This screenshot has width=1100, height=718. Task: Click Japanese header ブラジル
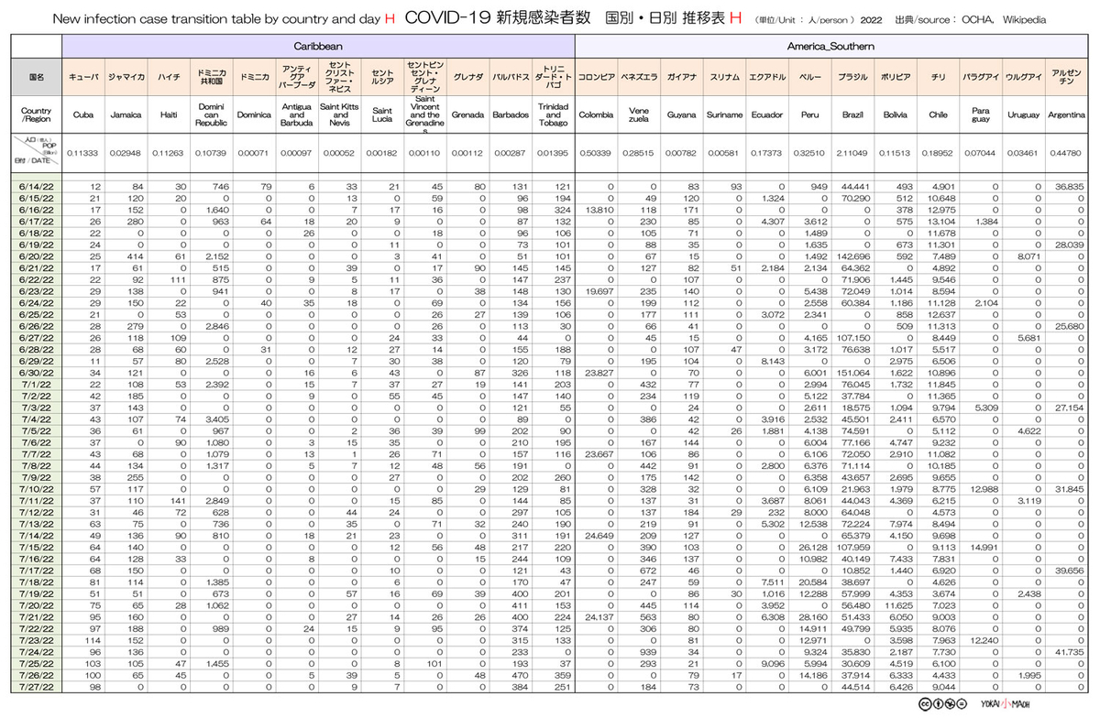pos(852,79)
